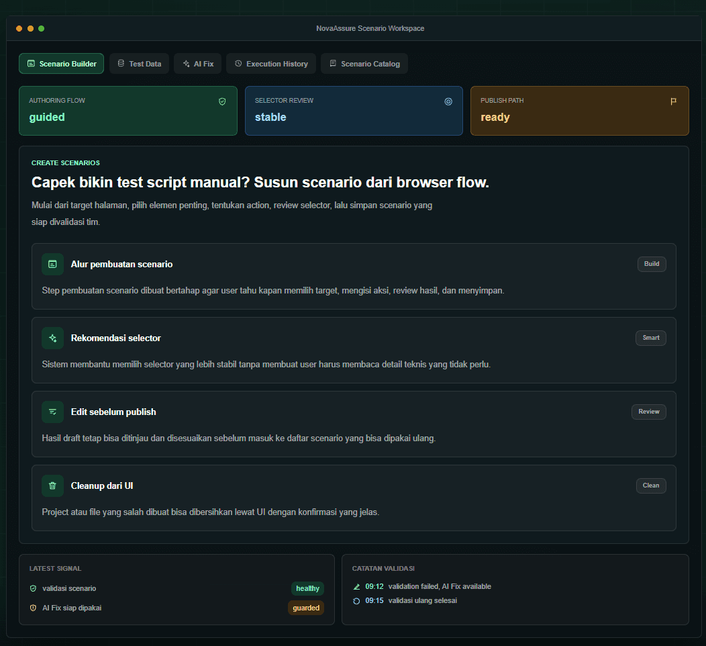
Task: Click the flag icon on Publish Path card
Action: tap(674, 102)
